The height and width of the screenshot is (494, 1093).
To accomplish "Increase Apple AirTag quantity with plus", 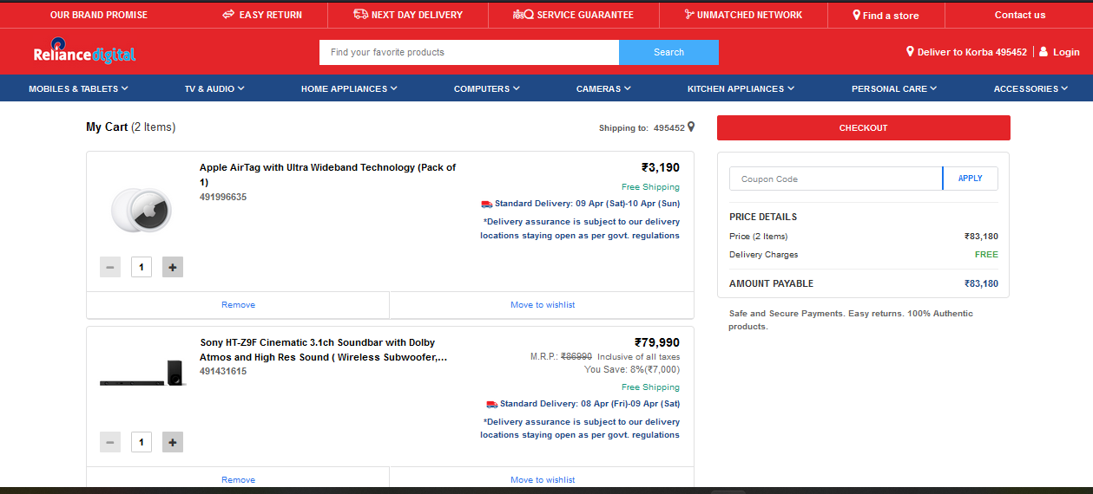I will pyautogui.click(x=173, y=267).
